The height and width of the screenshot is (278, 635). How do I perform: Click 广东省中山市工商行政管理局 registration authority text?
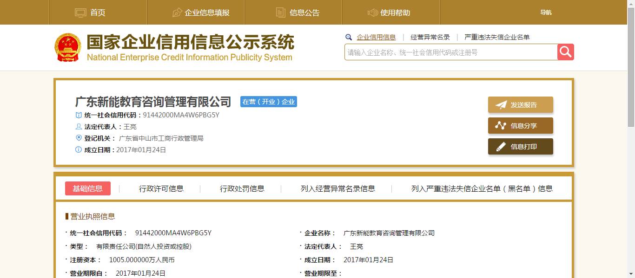tap(161, 138)
